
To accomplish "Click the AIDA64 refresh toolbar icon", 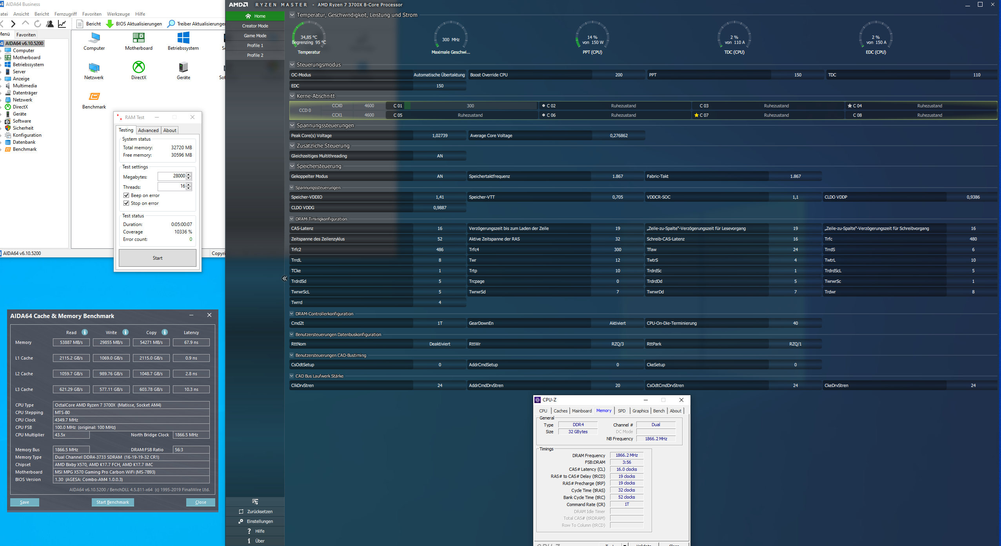I will pos(38,24).
